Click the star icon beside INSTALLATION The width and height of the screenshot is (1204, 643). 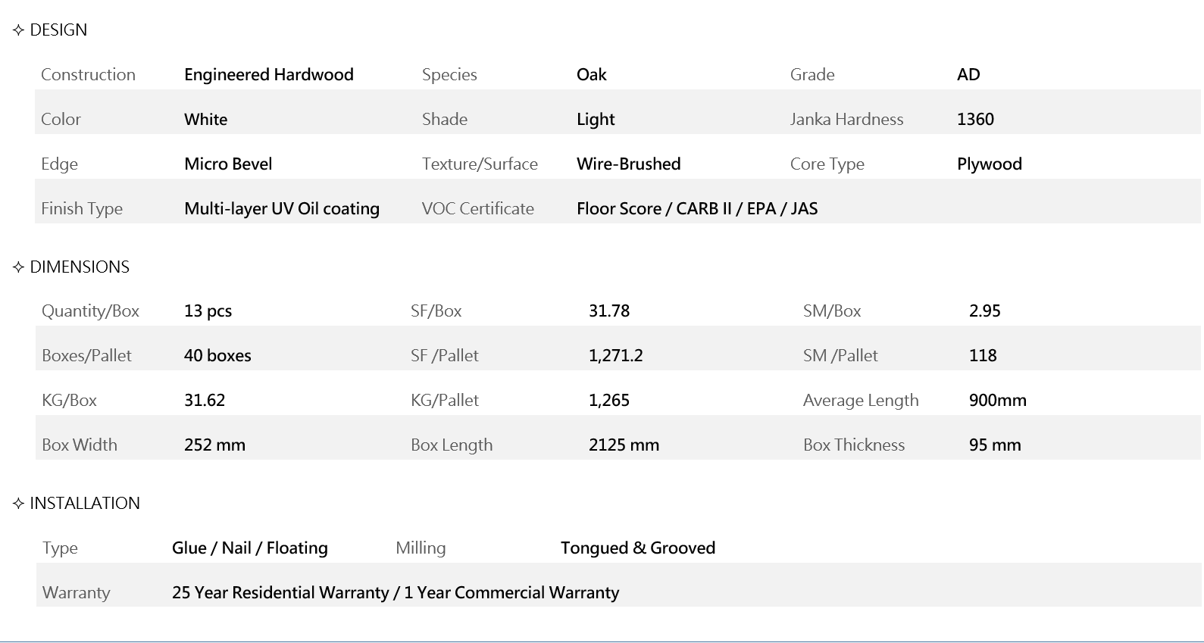tap(19, 504)
